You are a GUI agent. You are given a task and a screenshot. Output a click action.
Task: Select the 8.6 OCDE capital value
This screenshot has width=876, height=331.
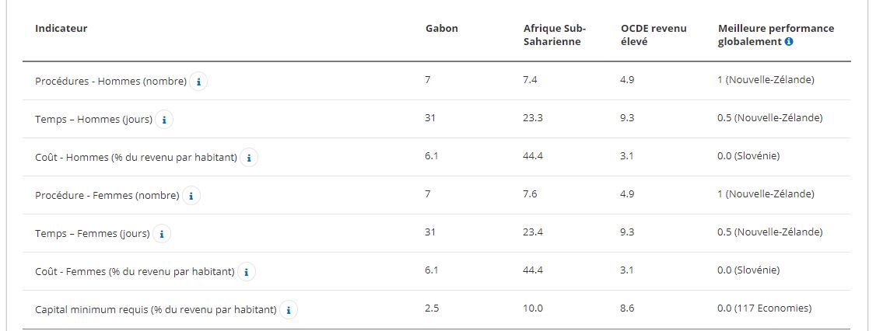629,308
